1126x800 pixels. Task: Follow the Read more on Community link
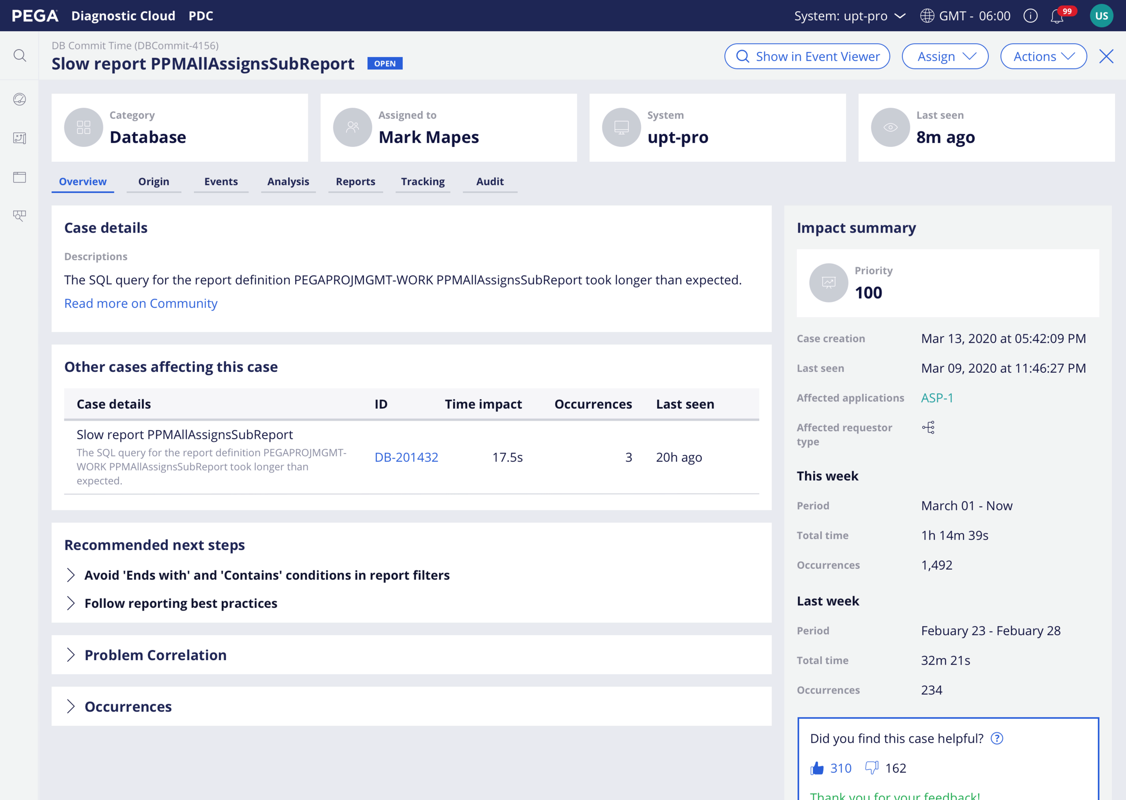140,303
